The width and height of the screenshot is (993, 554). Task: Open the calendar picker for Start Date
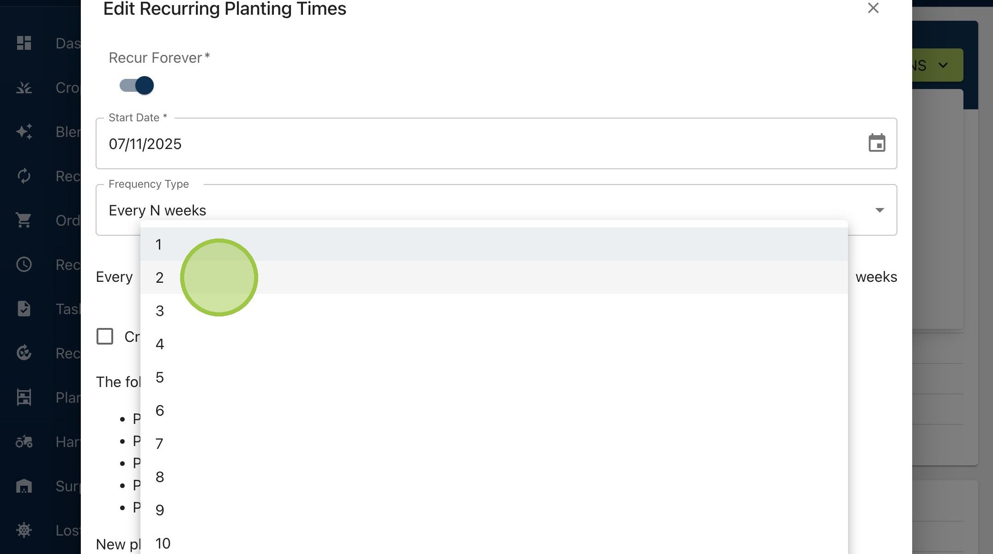pos(877,143)
